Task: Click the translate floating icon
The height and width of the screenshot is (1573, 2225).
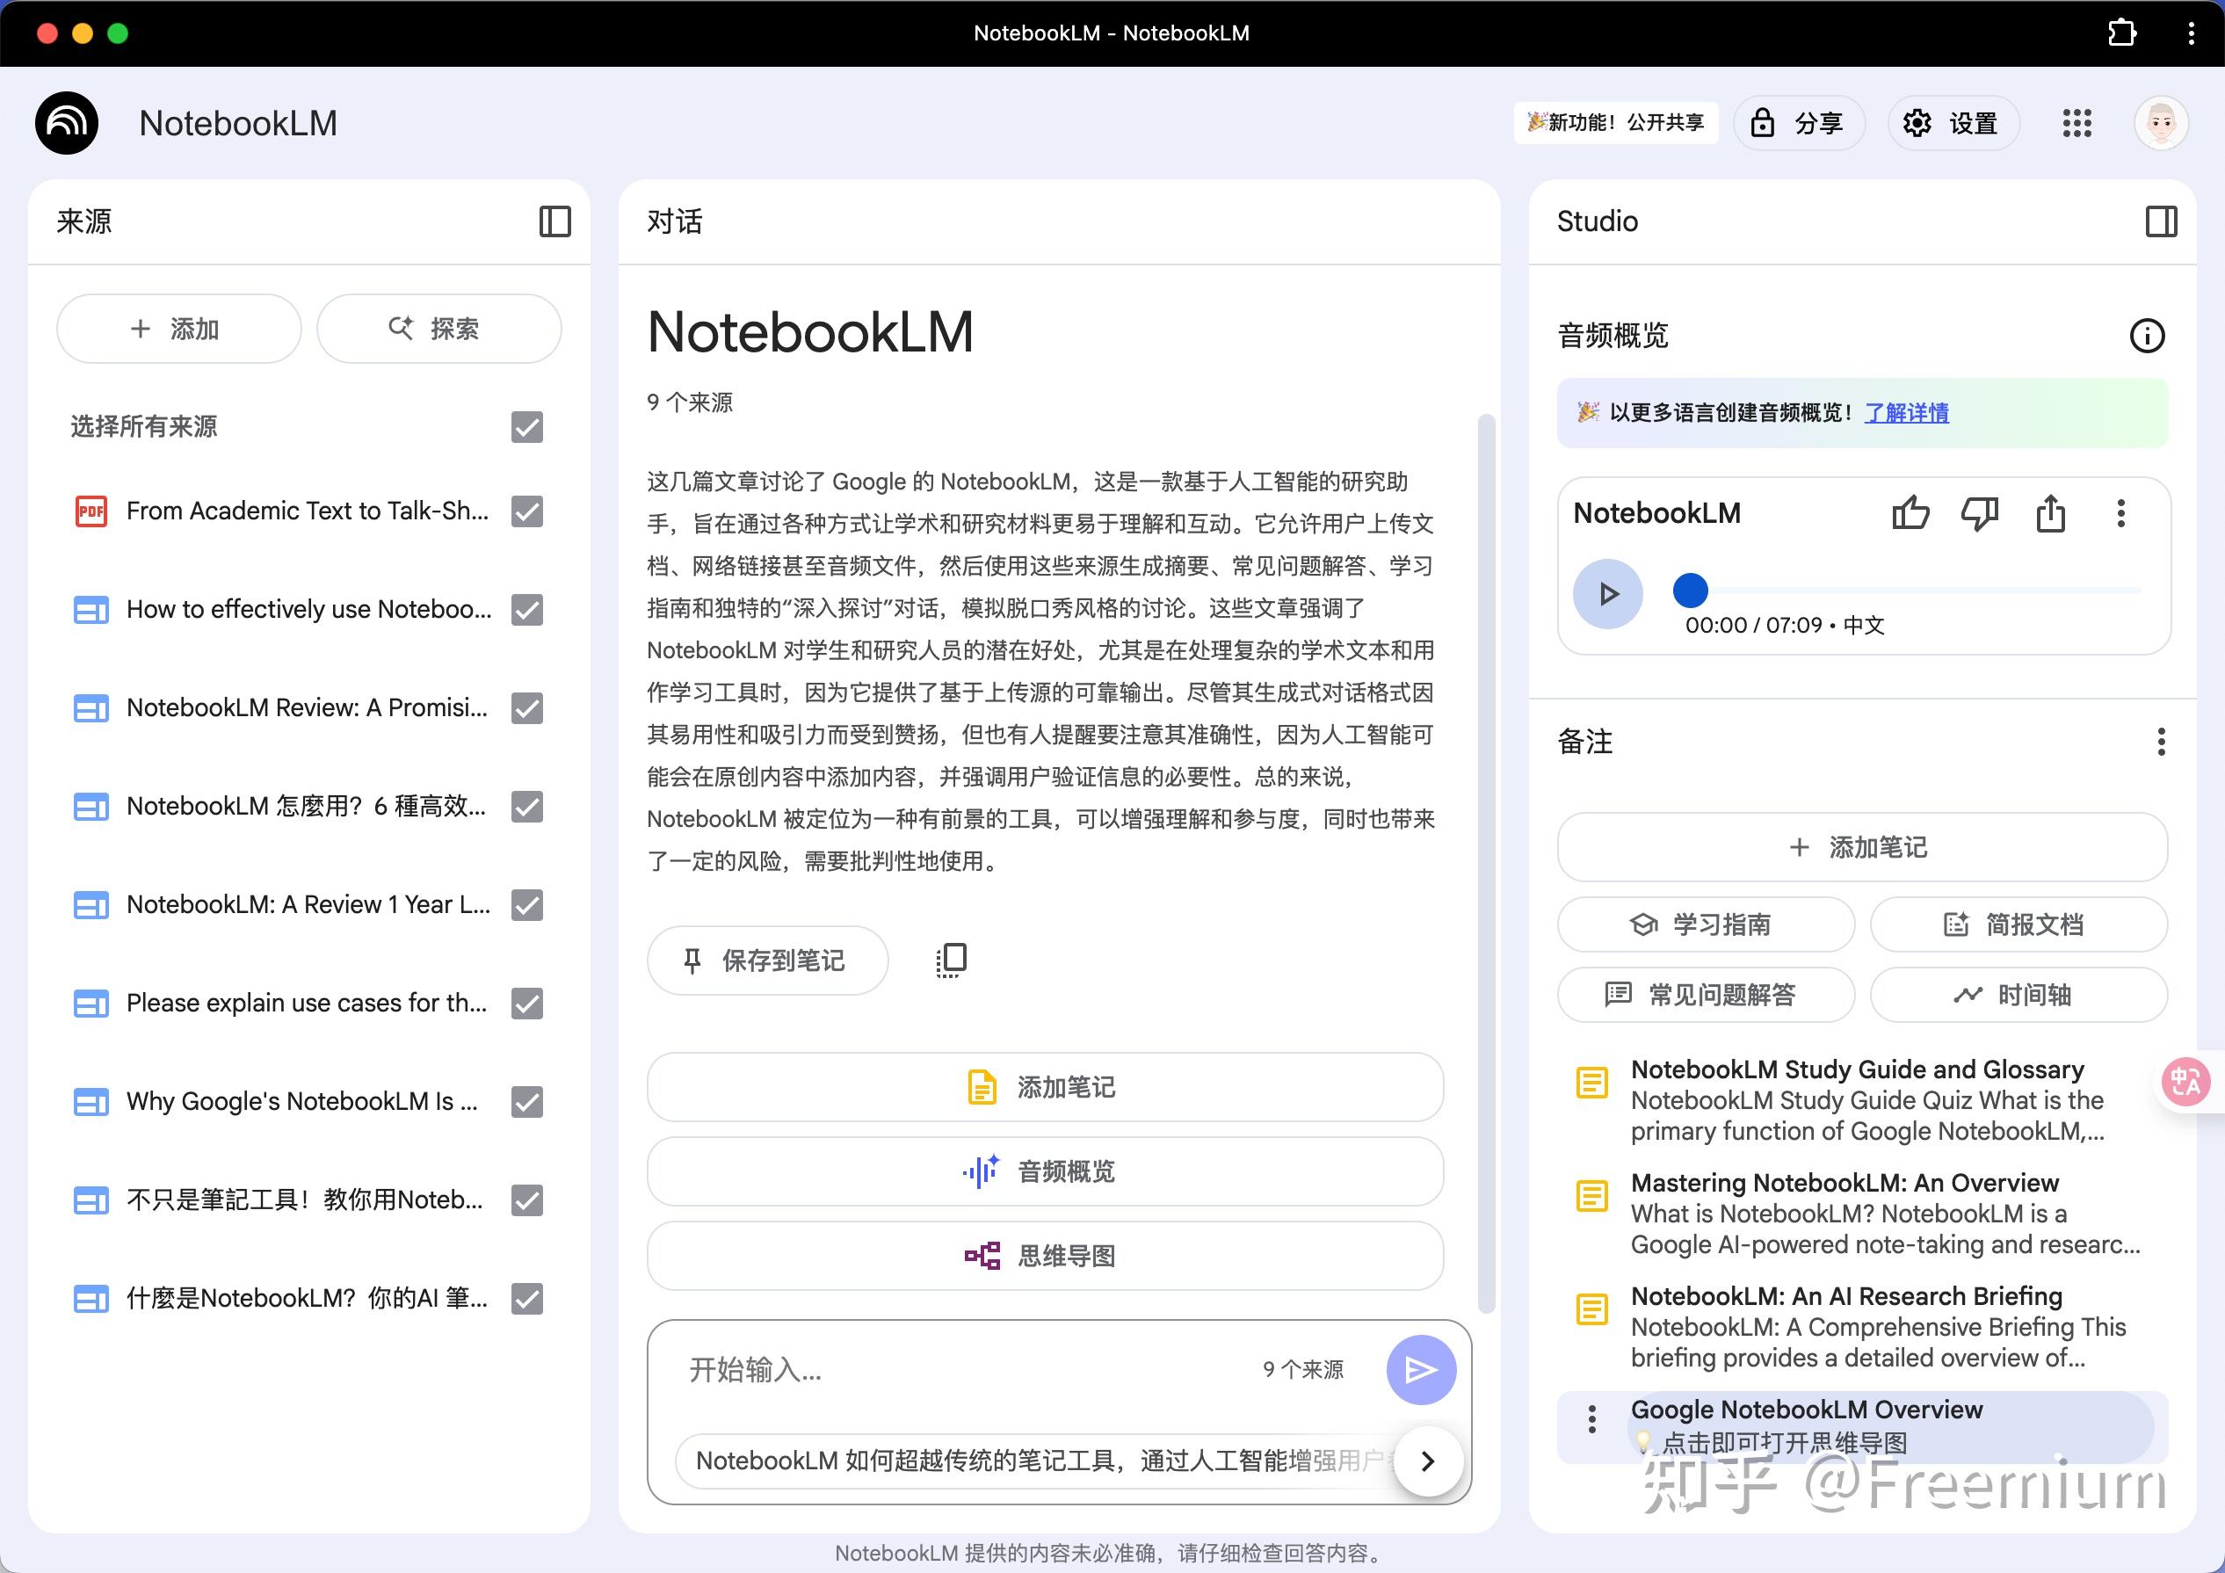Action: 2187,1082
